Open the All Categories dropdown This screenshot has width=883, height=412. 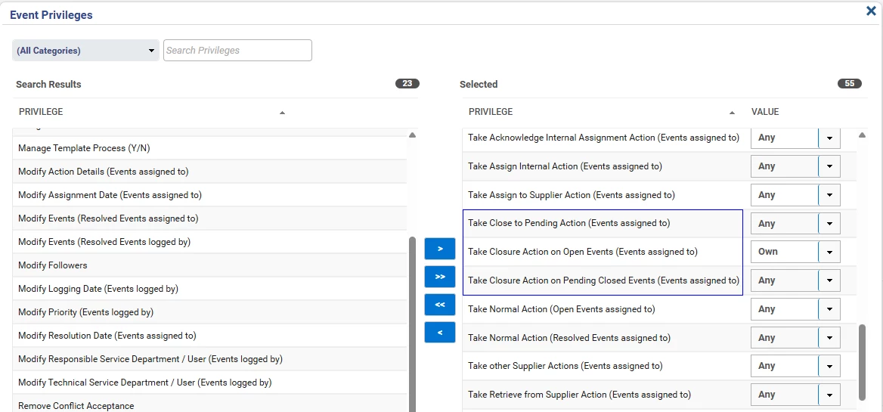click(85, 51)
